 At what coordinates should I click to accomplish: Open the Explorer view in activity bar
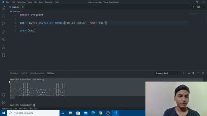(4, 8)
